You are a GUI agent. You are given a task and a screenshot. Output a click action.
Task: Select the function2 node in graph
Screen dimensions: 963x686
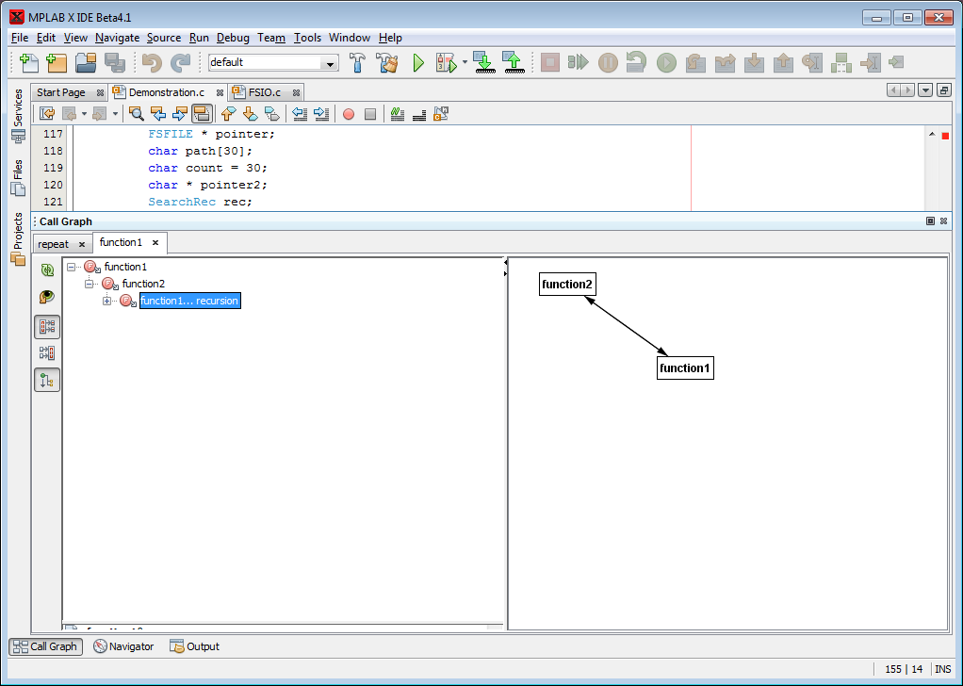(x=567, y=285)
